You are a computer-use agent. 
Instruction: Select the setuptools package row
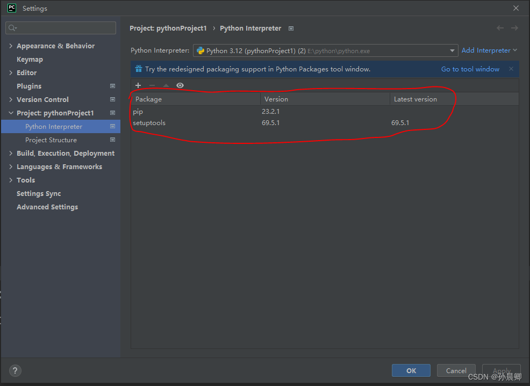(x=325, y=122)
